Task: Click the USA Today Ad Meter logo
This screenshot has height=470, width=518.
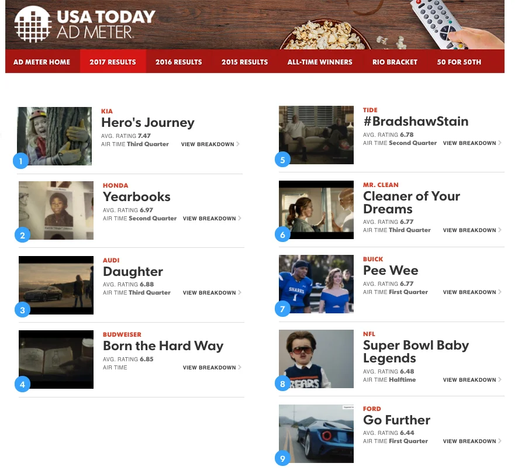Action: pos(85,24)
